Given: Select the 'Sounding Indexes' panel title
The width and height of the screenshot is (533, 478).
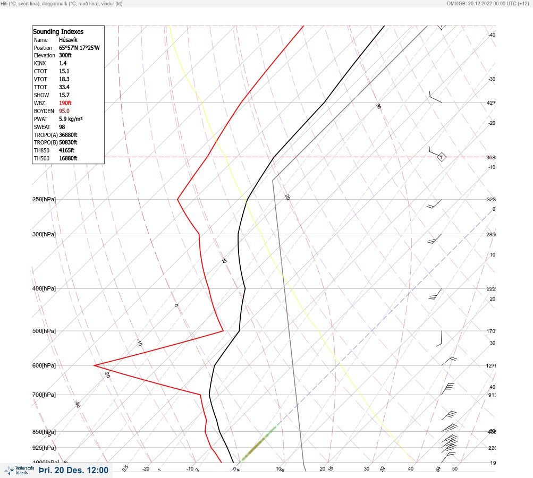Looking at the screenshot, I should (x=58, y=31).
